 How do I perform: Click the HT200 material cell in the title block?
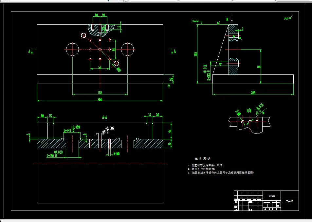(x=272, y=196)
